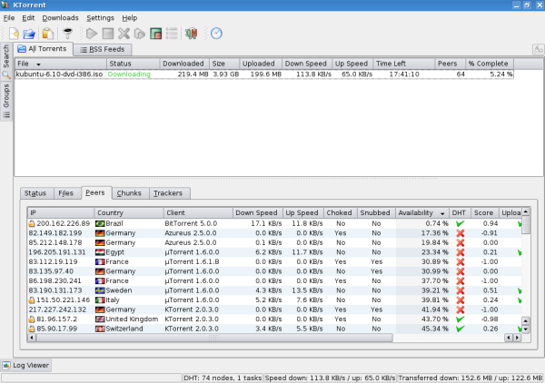Image resolution: width=545 pixels, height=383 pixels.
Task: Switch to the Files tab
Action: tap(66, 193)
